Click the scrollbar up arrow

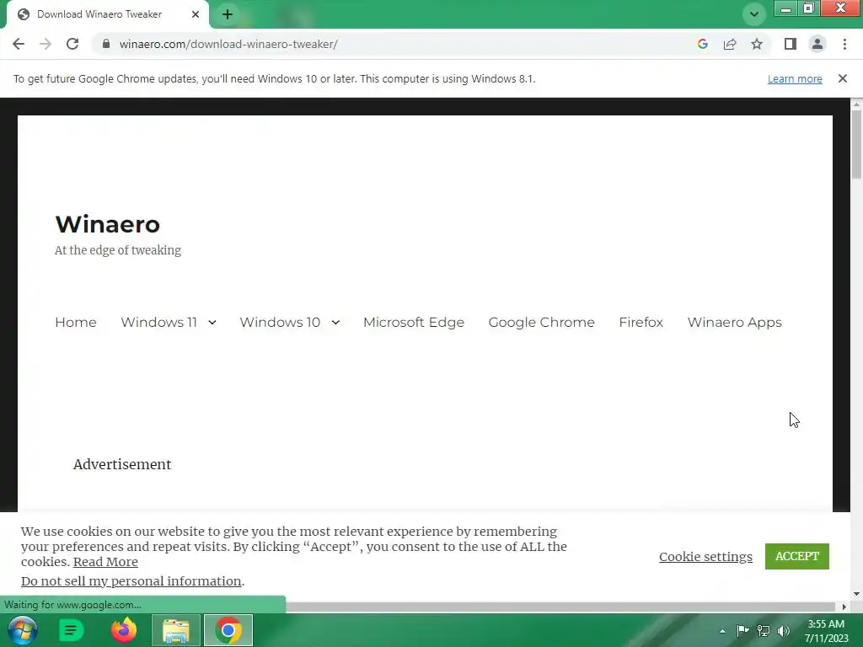856,104
